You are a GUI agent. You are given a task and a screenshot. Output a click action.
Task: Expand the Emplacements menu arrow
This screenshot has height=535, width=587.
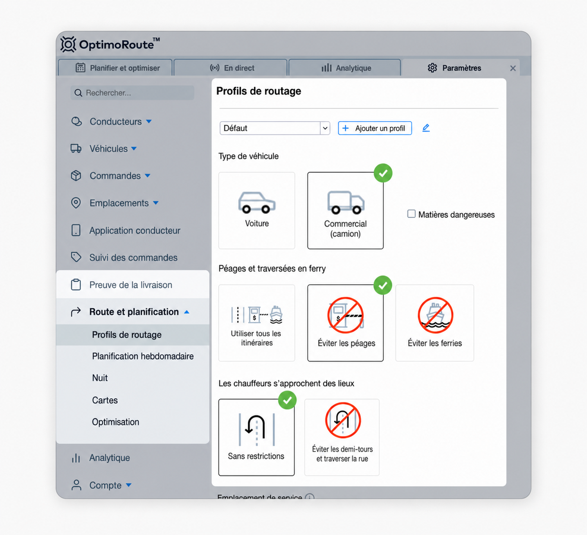156,203
